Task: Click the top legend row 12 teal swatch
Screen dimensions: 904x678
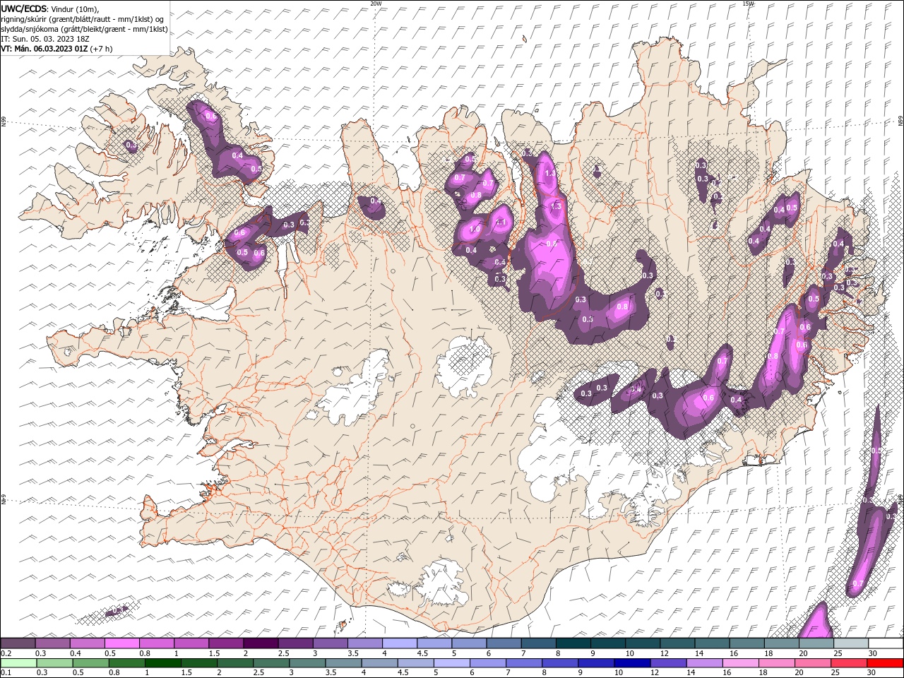Action: pos(678,643)
